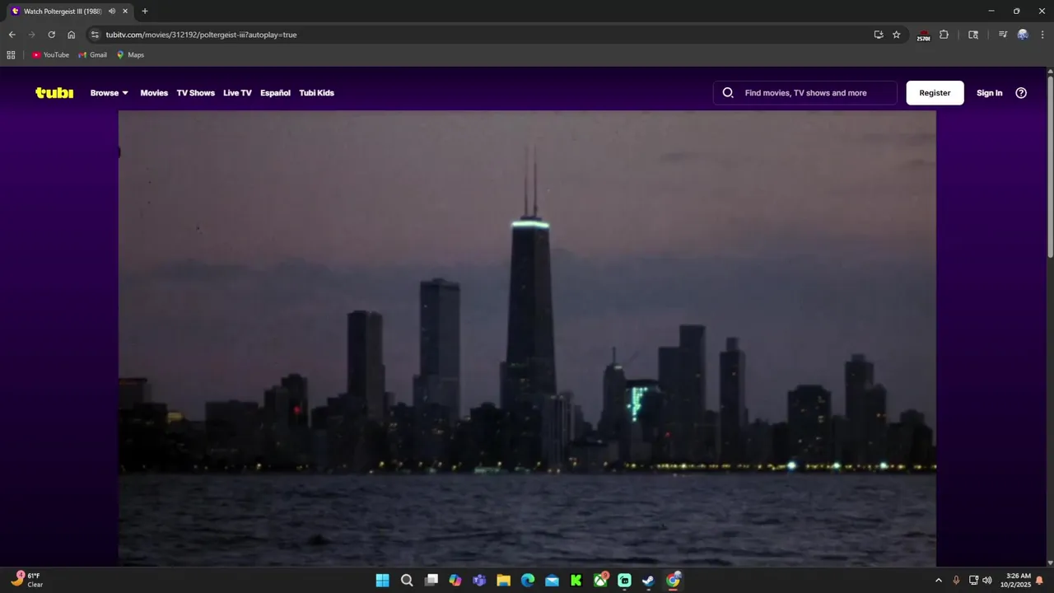The width and height of the screenshot is (1054, 593).
Task: Click the search magnifier icon on Tubi
Action: 728,93
